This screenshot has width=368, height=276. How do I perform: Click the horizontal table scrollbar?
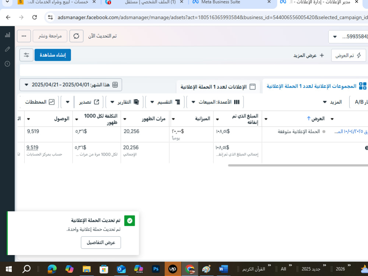coord(298,166)
